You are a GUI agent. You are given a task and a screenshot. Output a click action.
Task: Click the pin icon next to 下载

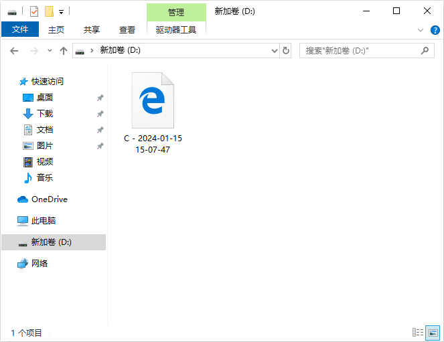pyautogui.click(x=100, y=114)
